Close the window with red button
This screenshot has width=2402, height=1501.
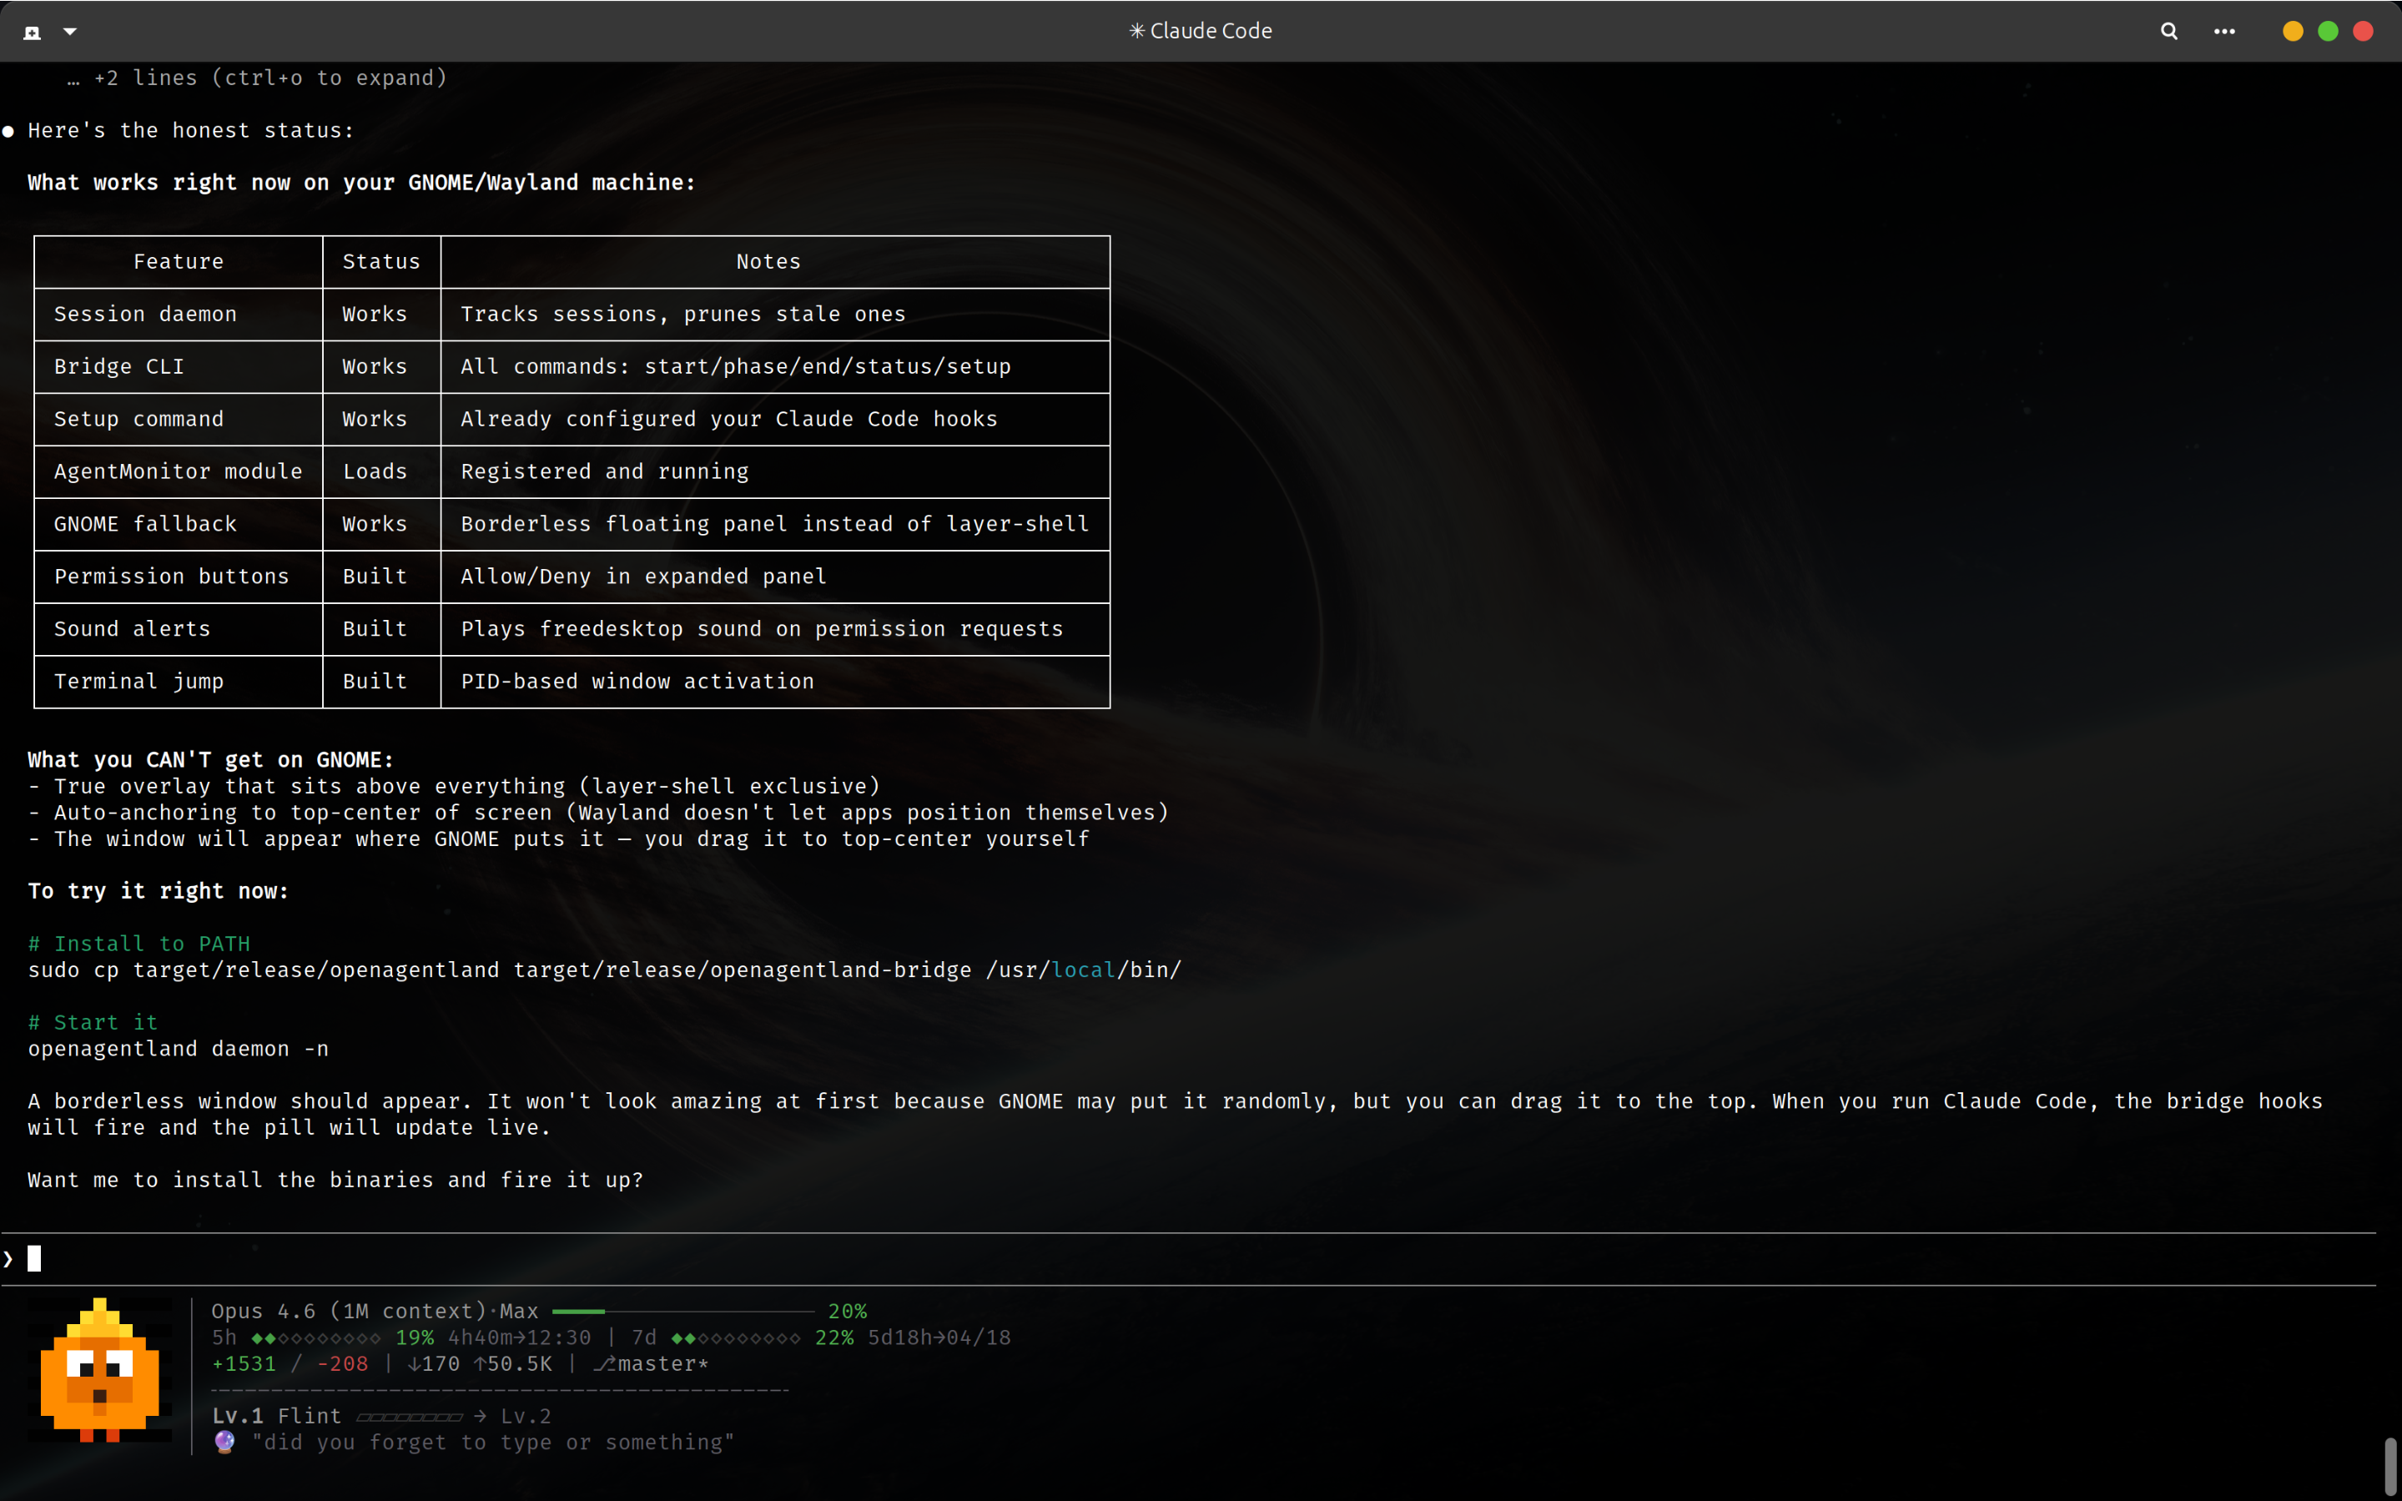pyautogui.click(x=2364, y=32)
